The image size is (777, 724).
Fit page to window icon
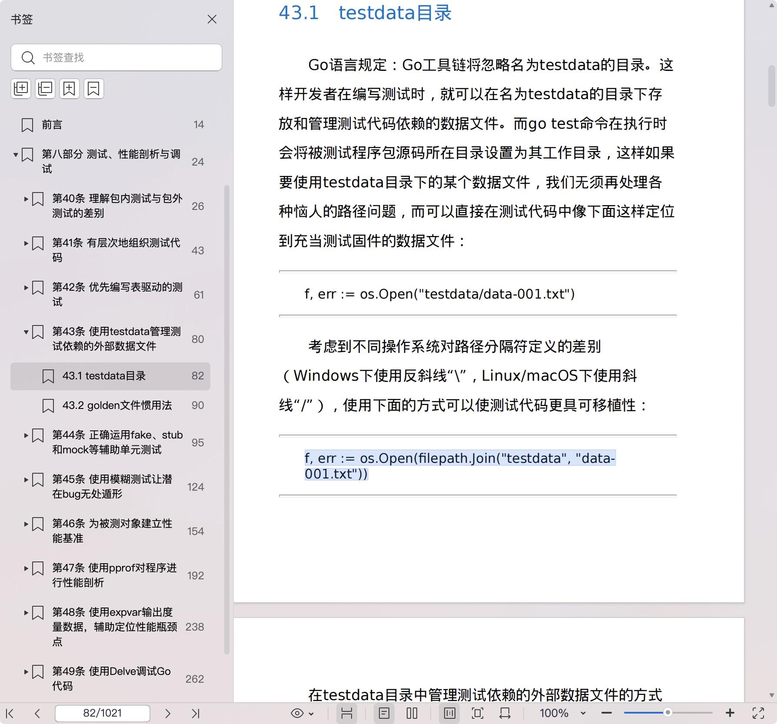click(x=478, y=713)
